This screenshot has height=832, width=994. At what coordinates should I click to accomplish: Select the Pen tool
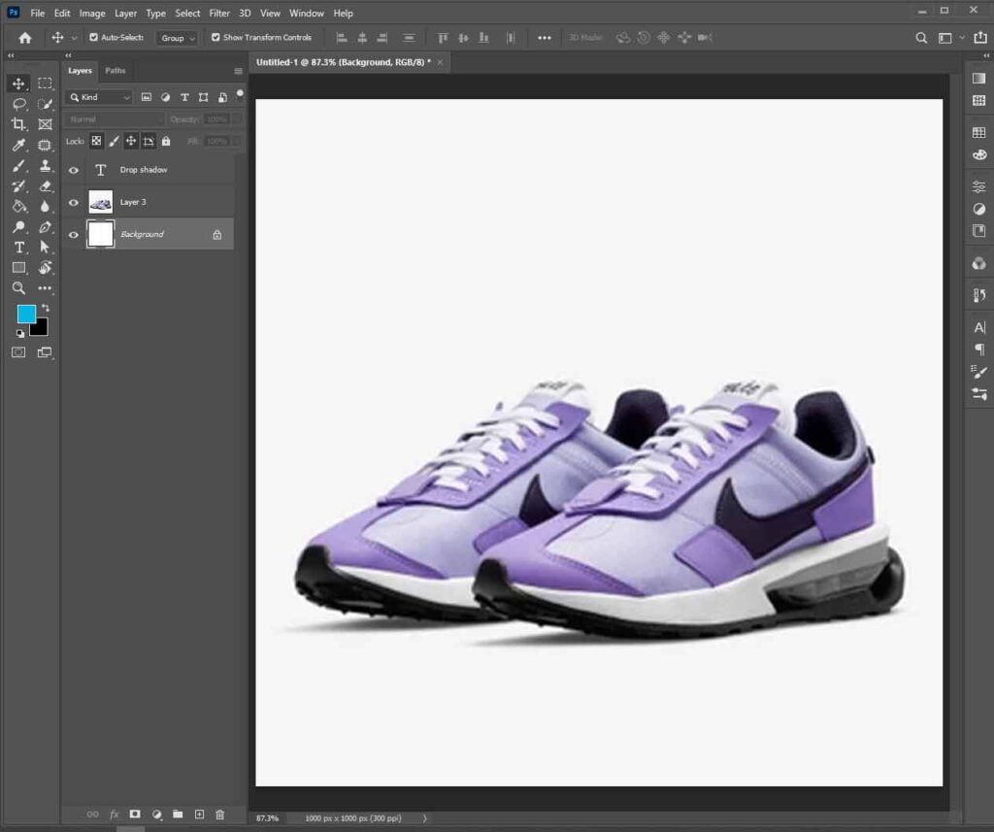click(x=45, y=226)
